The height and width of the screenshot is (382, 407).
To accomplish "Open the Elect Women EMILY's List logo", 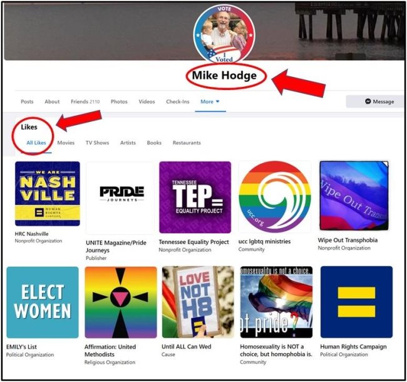I will pyautogui.click(x=43, y=302).
